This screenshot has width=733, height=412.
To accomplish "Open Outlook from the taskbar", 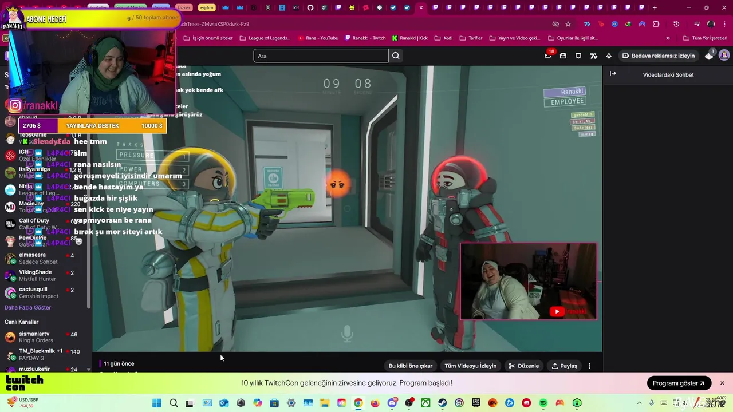I will 224,403.
